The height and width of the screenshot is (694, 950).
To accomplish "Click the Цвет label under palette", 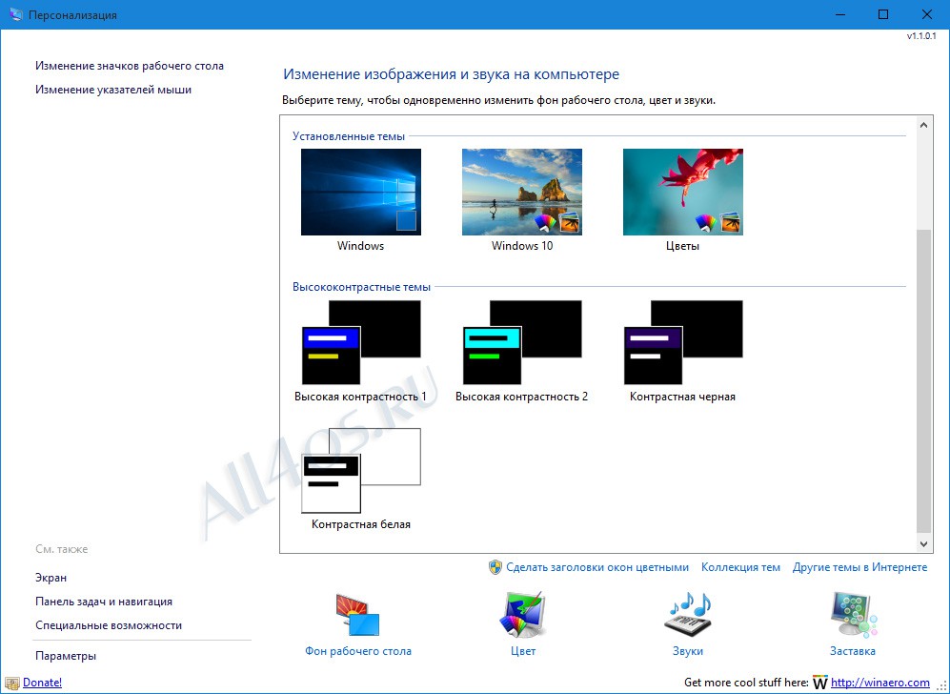I will [523, 651].
